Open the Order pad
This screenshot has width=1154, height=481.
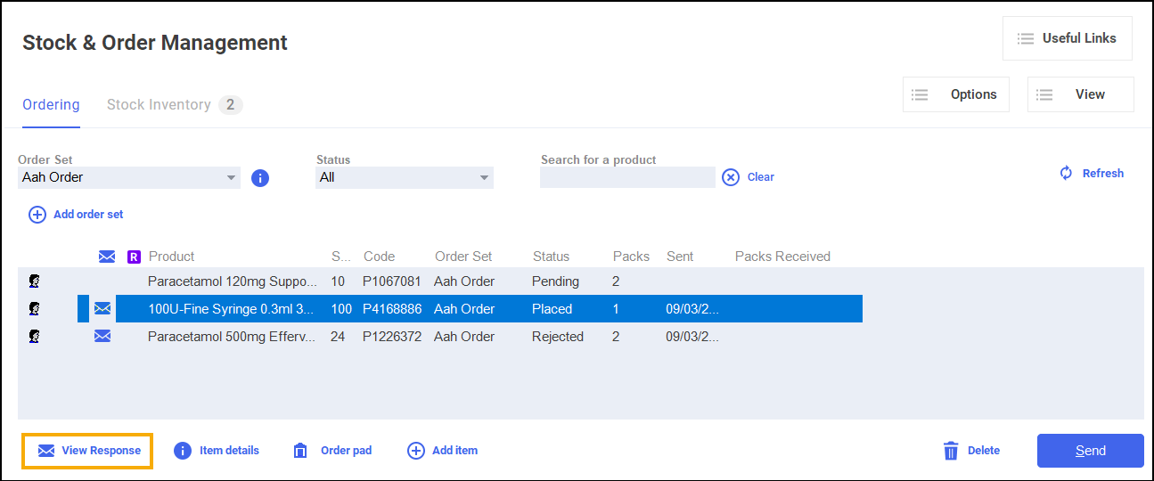coord(332,451)
